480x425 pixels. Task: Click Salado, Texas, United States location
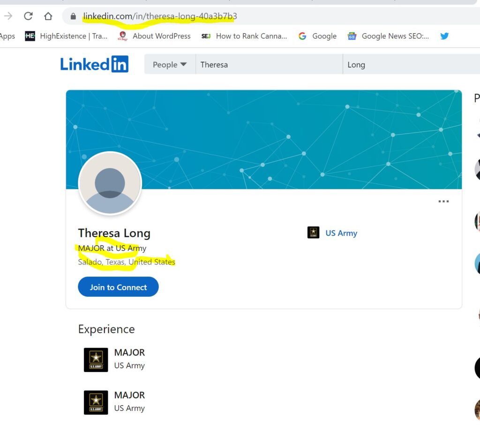point(127,262)
